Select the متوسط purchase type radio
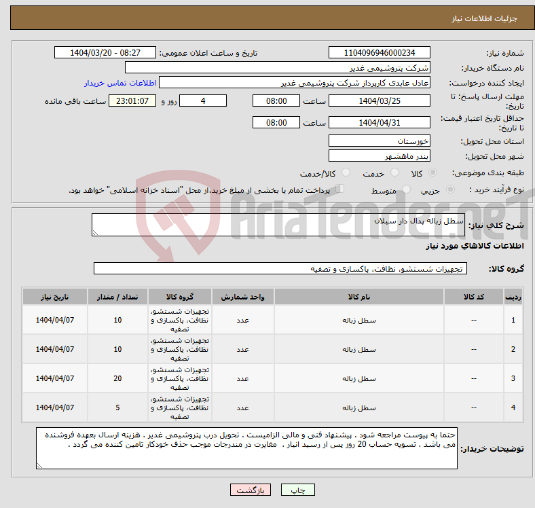Image resolution: width=535 pixels, height=508 pixels. click(x=406, y=189)
